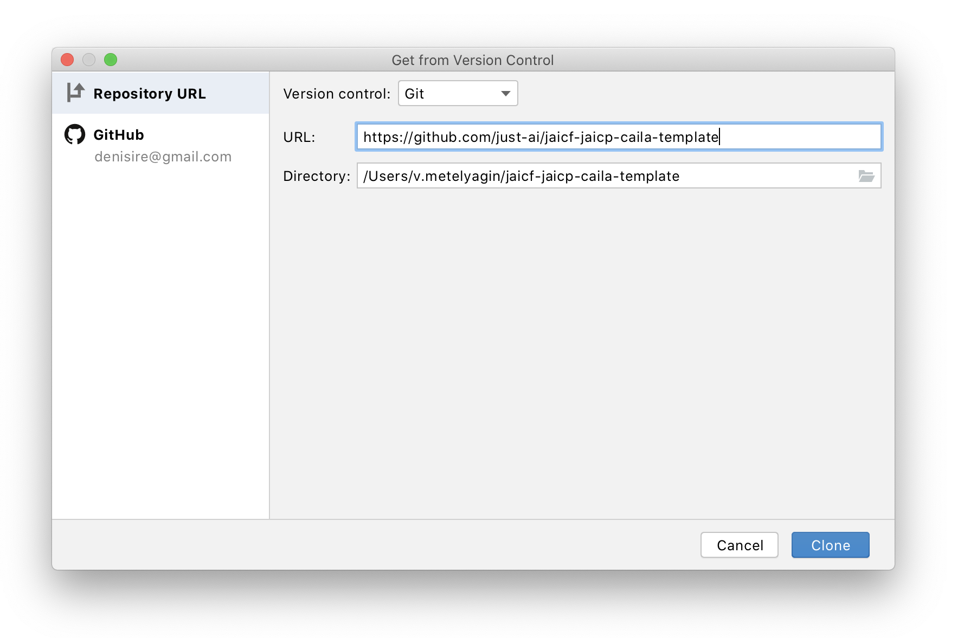This screenshot has height=638, width=964.
Task: Select the Repository URL tab
Action: pos(160,93)
